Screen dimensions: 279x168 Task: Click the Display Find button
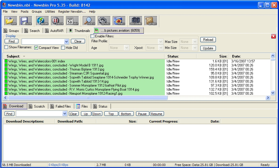[x=12, y=41]
